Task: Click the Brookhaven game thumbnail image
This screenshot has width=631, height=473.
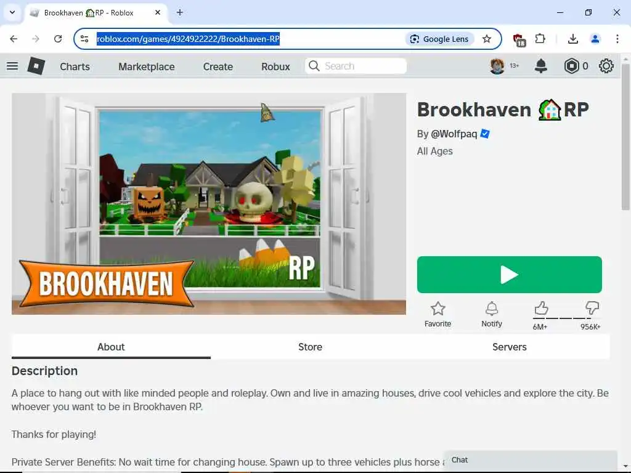Action: (209, 204)
